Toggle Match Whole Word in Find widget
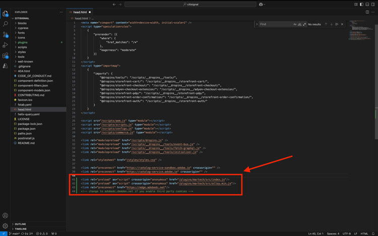 (x=300, y=24)
